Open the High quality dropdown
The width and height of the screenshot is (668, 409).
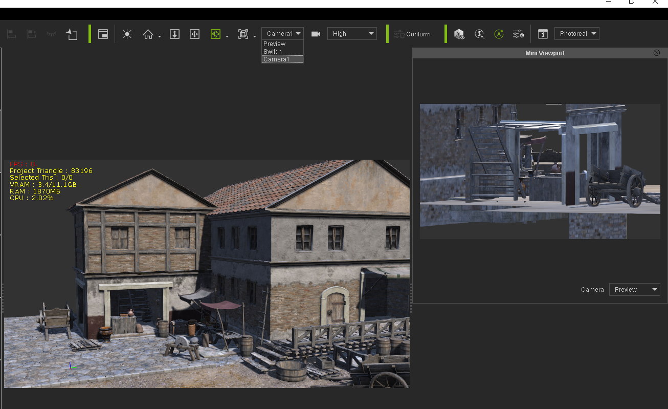tap(352, 34)
